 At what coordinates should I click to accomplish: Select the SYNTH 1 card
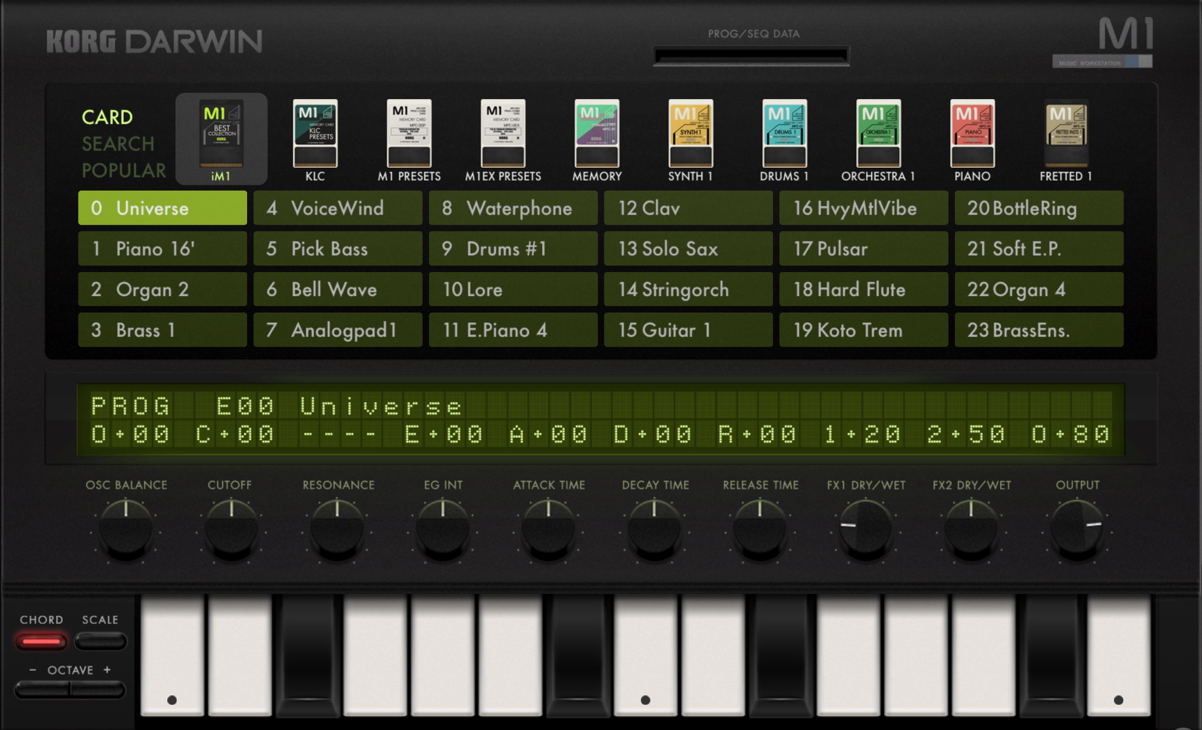click(691, 140)
